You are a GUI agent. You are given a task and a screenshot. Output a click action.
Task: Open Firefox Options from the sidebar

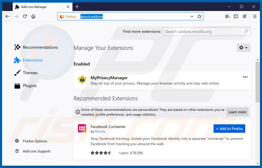35,141
